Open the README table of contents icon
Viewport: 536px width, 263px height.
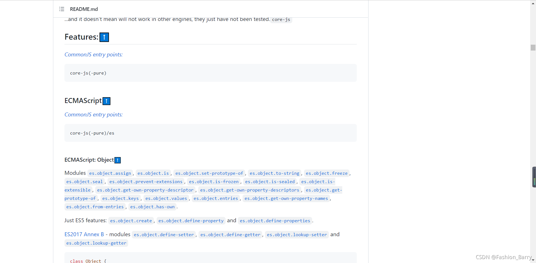point(62,9)
